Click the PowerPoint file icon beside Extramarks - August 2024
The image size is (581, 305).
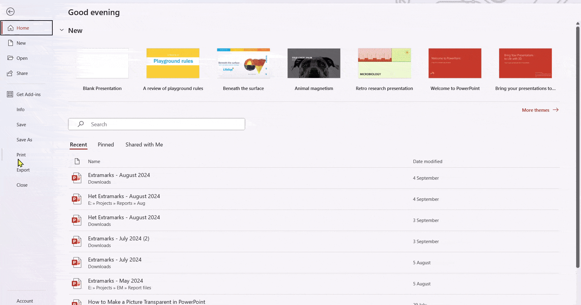pos(76,178)
